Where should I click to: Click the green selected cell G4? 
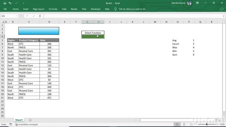pos(93,37)
